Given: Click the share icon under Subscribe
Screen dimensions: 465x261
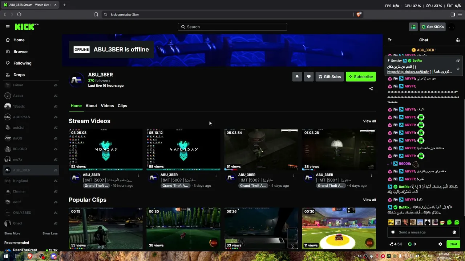Looking at the screenshot, I should 371,88.
